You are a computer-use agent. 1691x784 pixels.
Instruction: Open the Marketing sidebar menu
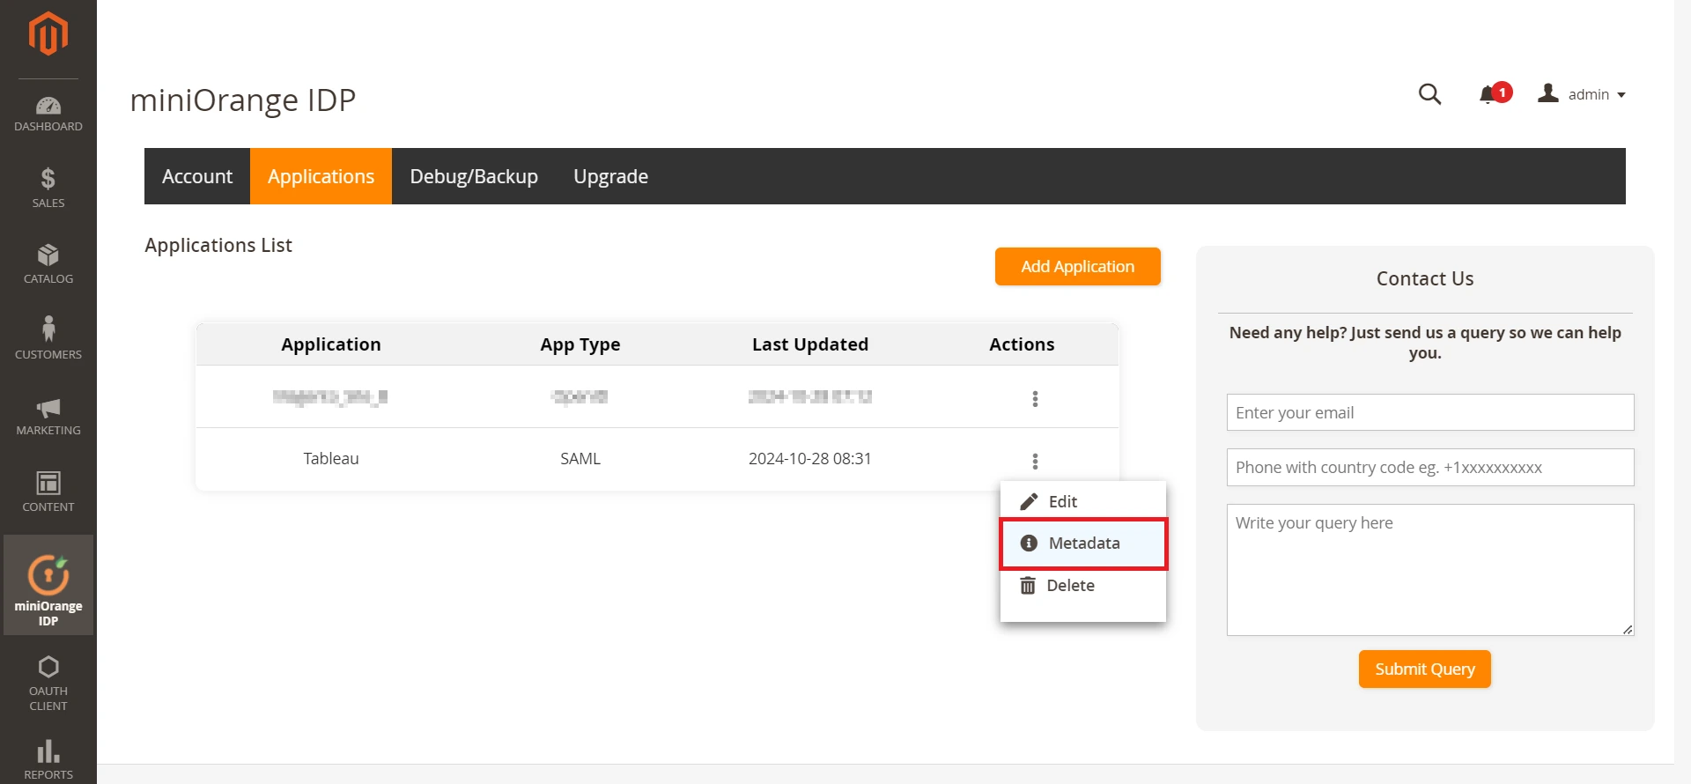48,416
